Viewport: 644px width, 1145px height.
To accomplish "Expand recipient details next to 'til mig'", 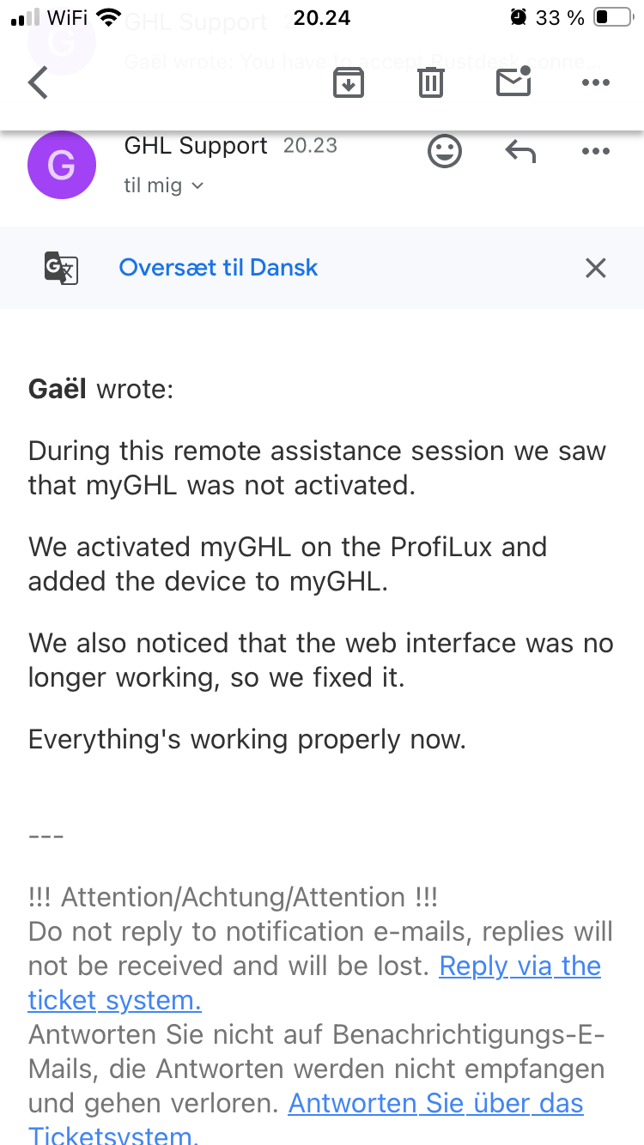I will click(x=197, y=185).
